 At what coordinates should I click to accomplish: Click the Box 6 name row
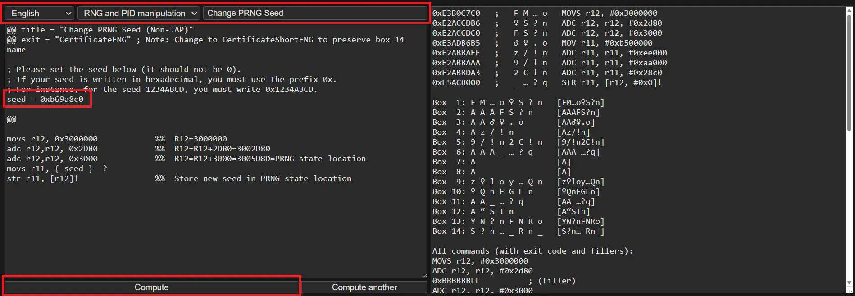point(516,152)
